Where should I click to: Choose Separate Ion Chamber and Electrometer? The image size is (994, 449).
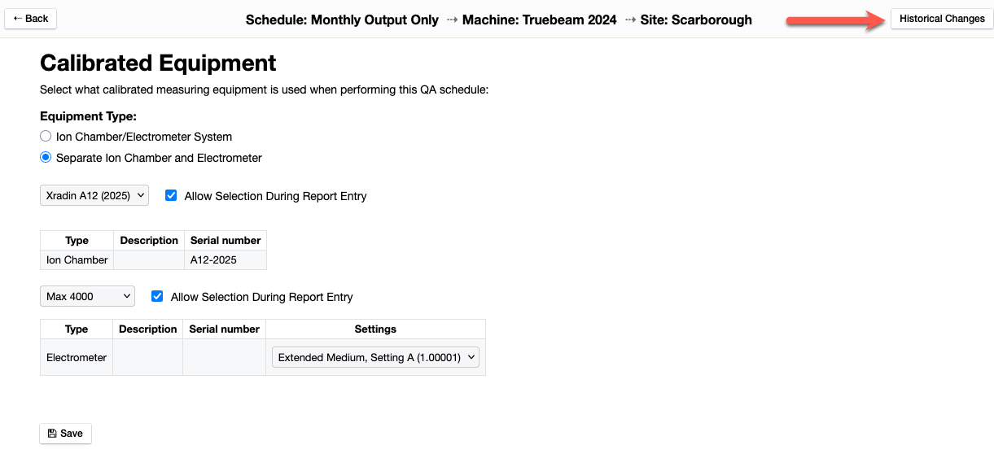(46, 158)
